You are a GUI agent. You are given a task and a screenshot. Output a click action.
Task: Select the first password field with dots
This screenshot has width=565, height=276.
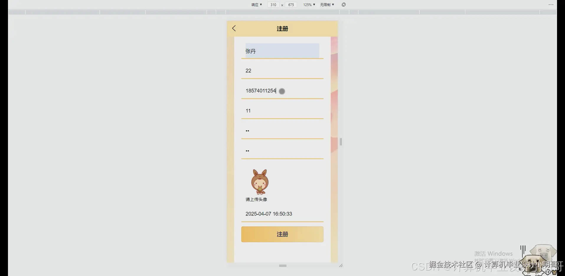282,130
